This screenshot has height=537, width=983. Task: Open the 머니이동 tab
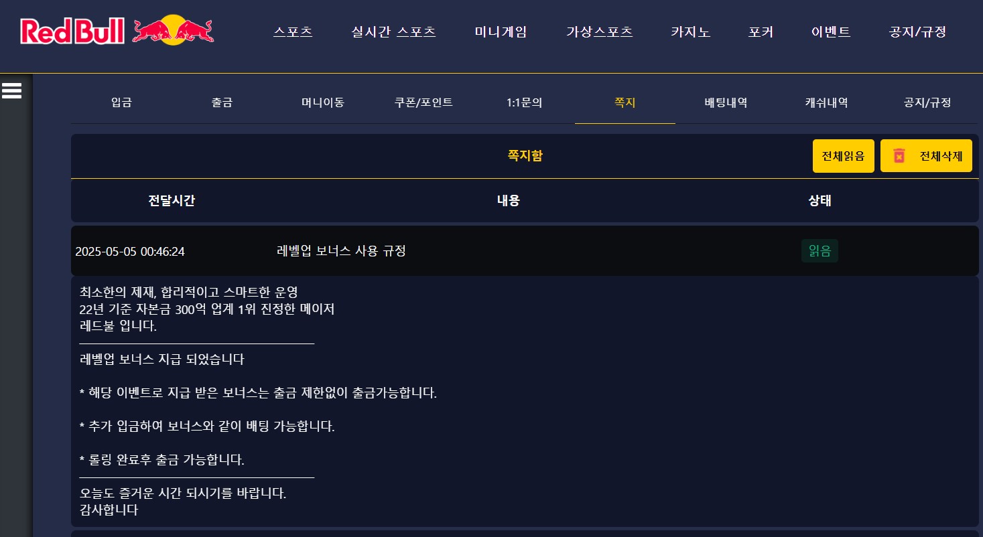point(323,102)
